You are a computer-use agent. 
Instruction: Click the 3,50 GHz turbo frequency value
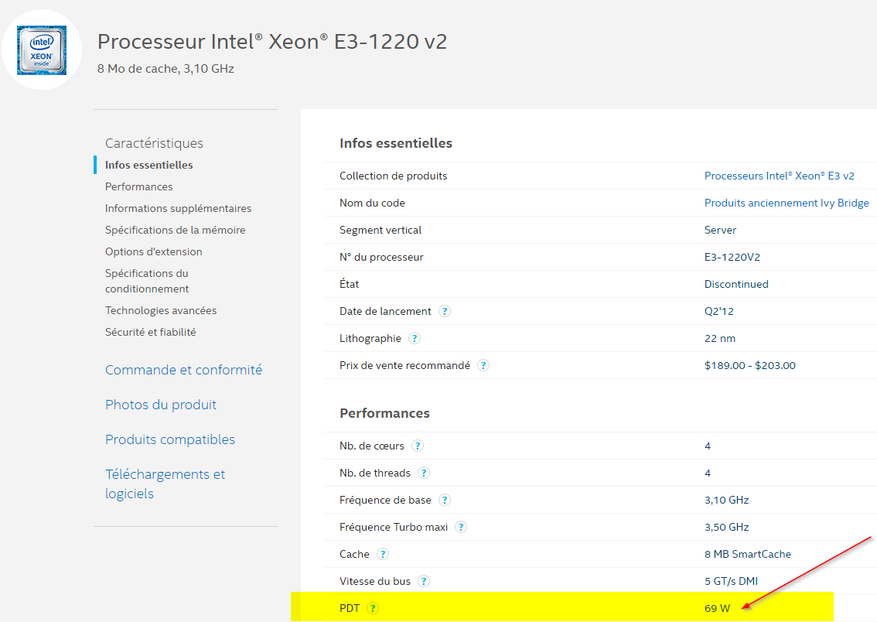pyautogui.click(x=726, y=527)
